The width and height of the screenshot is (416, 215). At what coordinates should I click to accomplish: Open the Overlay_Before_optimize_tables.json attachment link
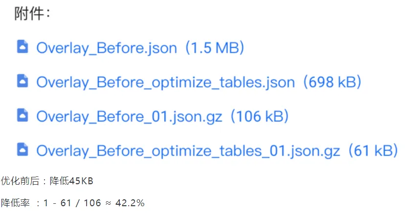click(x=166, y=83)
